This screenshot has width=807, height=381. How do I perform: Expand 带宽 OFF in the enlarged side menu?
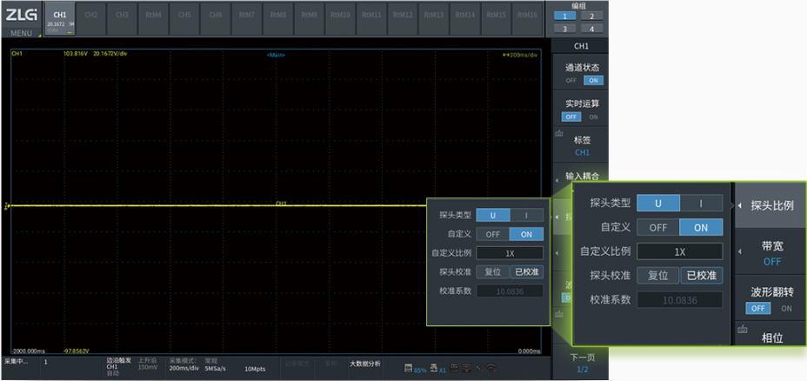770,252
